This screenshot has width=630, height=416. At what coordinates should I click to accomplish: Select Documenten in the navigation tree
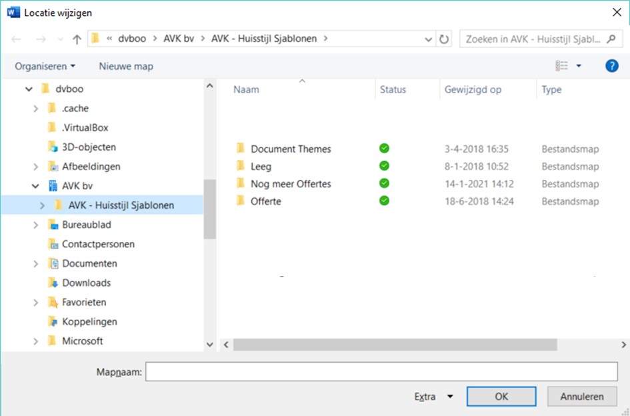click(x=89, y=263)
